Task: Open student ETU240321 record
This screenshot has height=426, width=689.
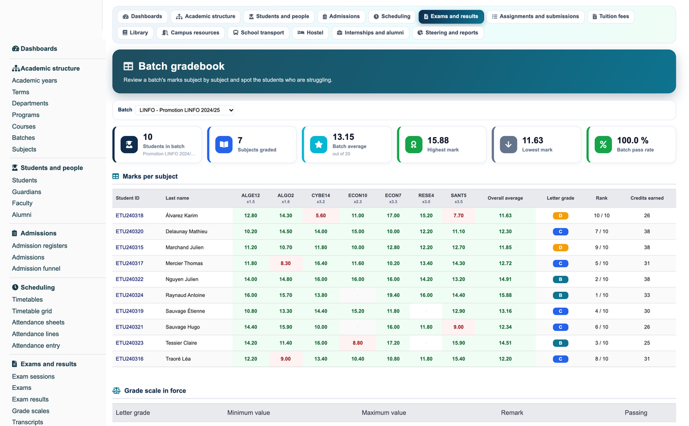Action: click(x=130, y=327)
